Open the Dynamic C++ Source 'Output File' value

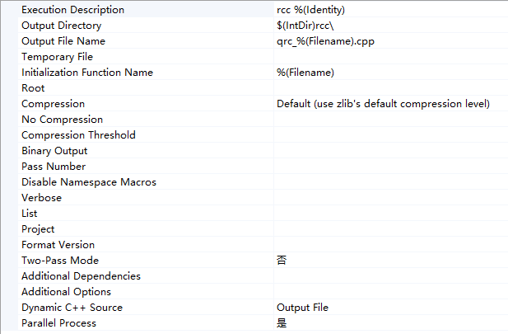pyautogui.click(x=302, y=308)
